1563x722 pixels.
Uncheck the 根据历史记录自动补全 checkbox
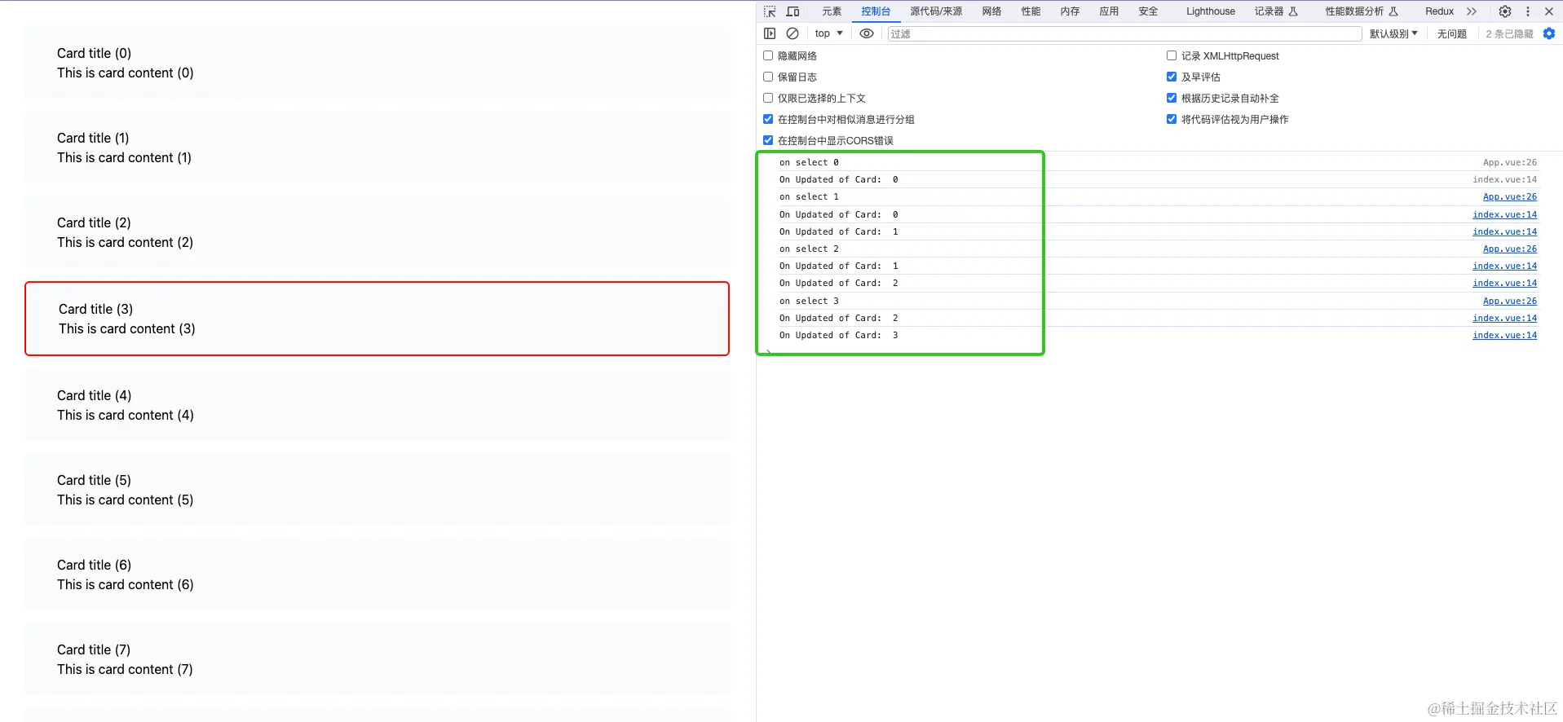(1172, 98)
